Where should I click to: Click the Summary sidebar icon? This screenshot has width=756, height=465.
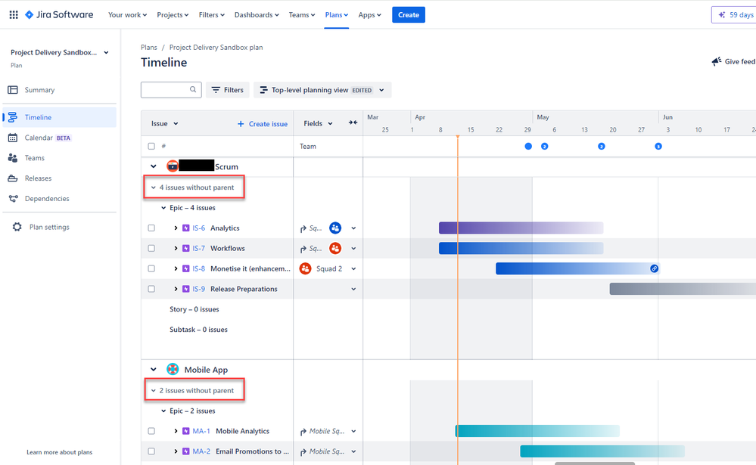(x=13, y=90)
